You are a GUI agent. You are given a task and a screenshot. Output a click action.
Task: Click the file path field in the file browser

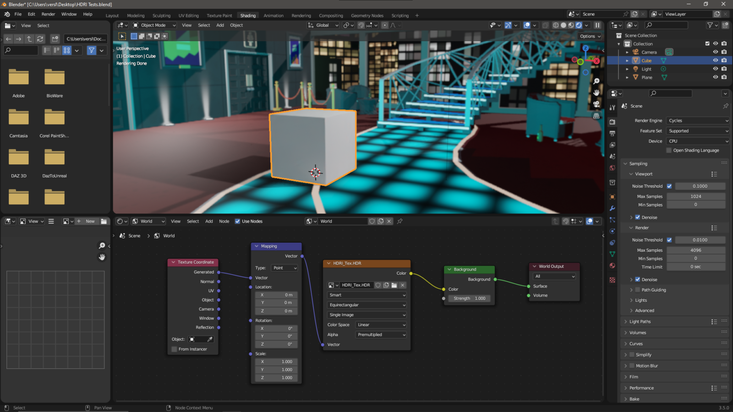[86, 38]
